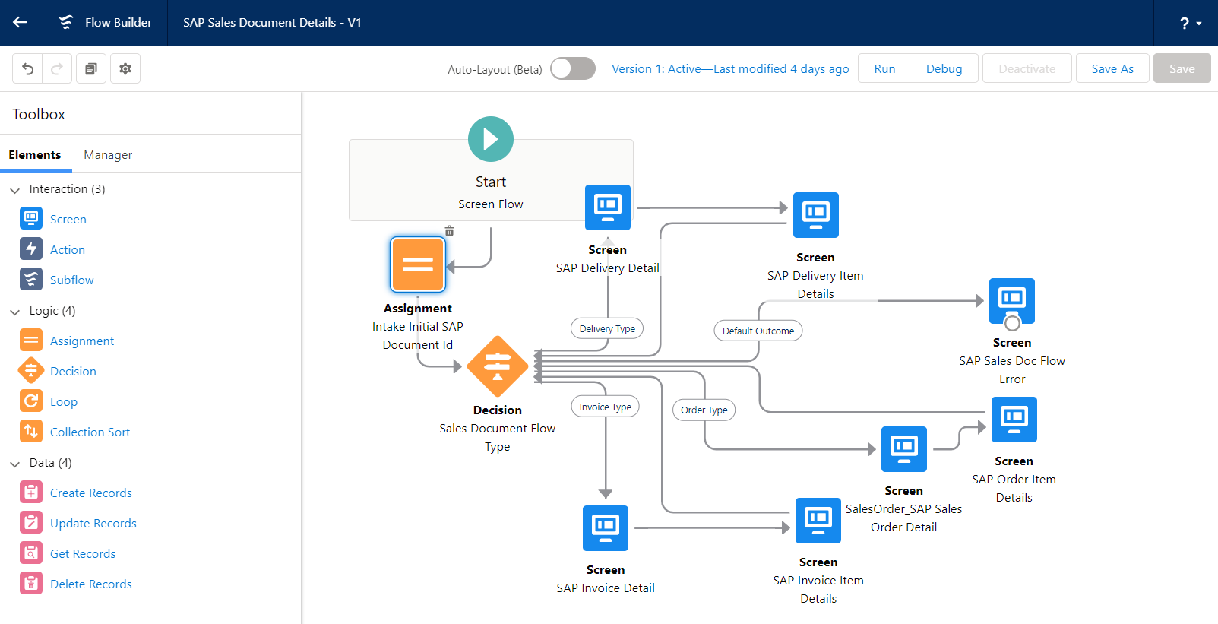Click the Save As button
1218x624 pixels.
tap(1112, 68)
